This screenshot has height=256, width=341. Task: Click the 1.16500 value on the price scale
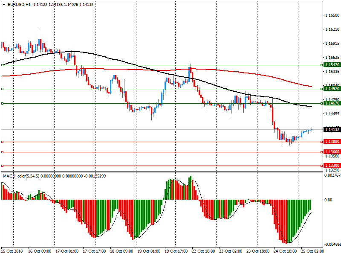332,15
